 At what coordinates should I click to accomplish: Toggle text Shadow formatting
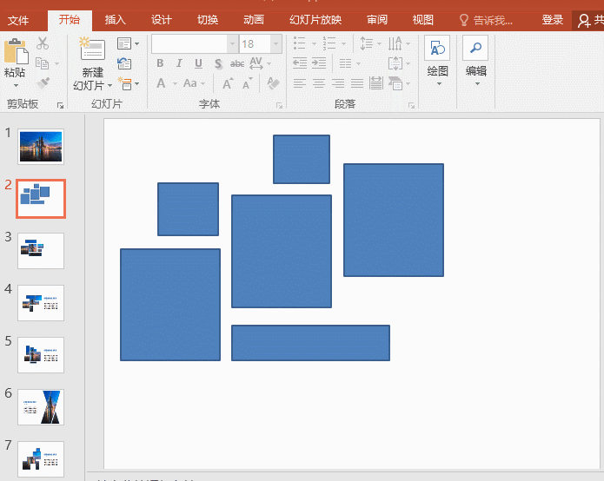tap(218, 63)
